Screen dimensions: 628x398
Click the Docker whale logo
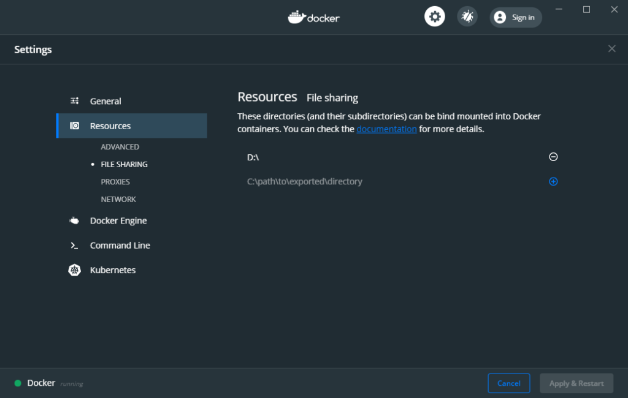[x=313, y=17]
